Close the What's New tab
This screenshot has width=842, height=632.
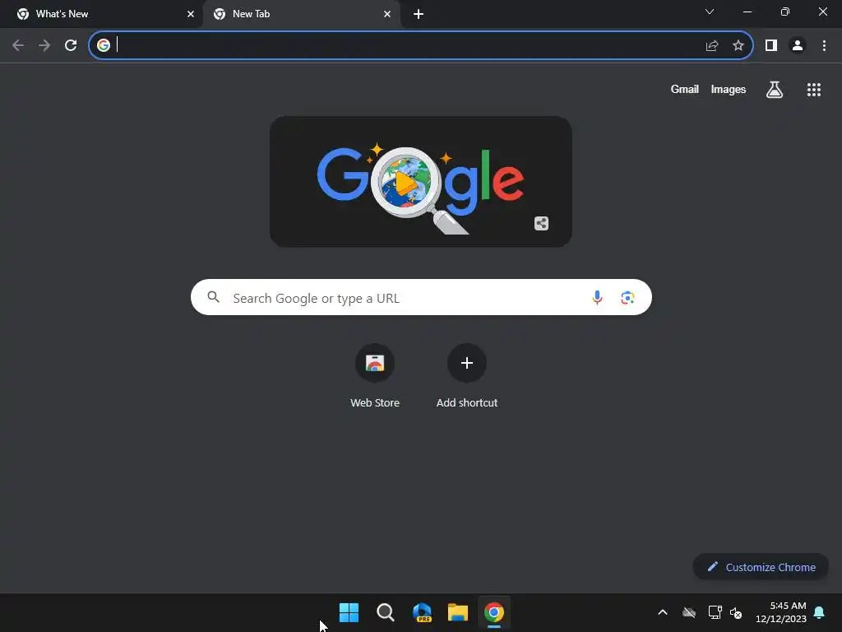tap(191, 14)
